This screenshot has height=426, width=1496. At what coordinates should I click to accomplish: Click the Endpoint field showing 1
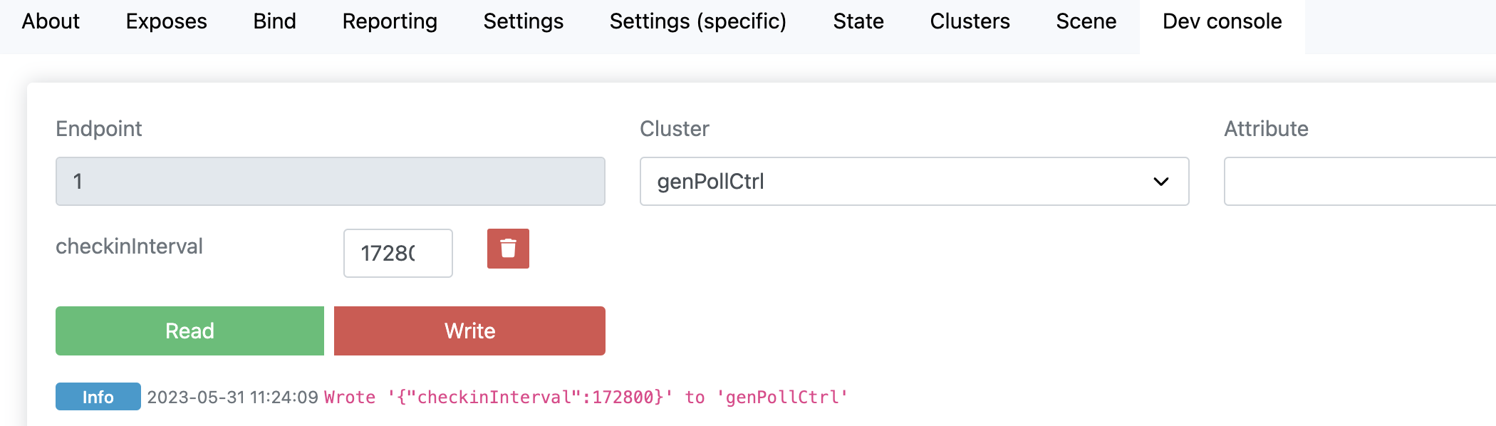point(331,182)
